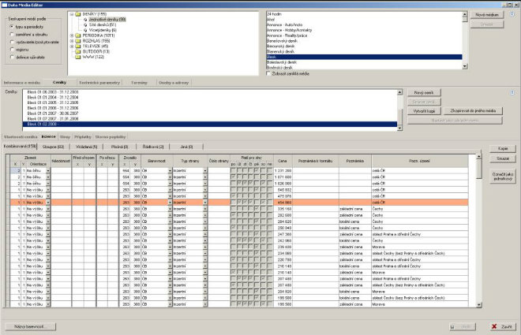Click the OUTDOOR folder icon
The height and width of the screenshot is (335, 521).
pos(78,51)
